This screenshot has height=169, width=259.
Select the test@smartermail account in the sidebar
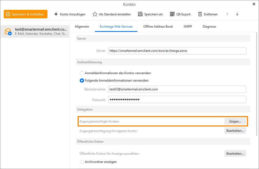coord(35,32)
